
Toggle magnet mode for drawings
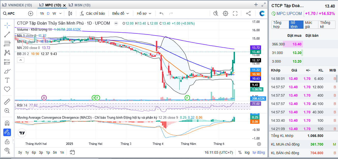click(7, 123)
